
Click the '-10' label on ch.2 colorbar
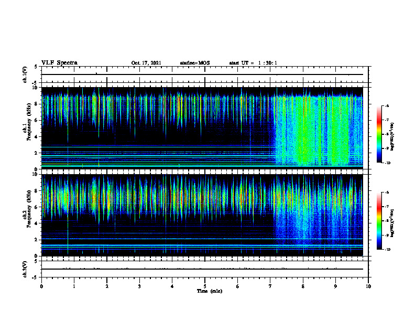(x=387, y=250)
